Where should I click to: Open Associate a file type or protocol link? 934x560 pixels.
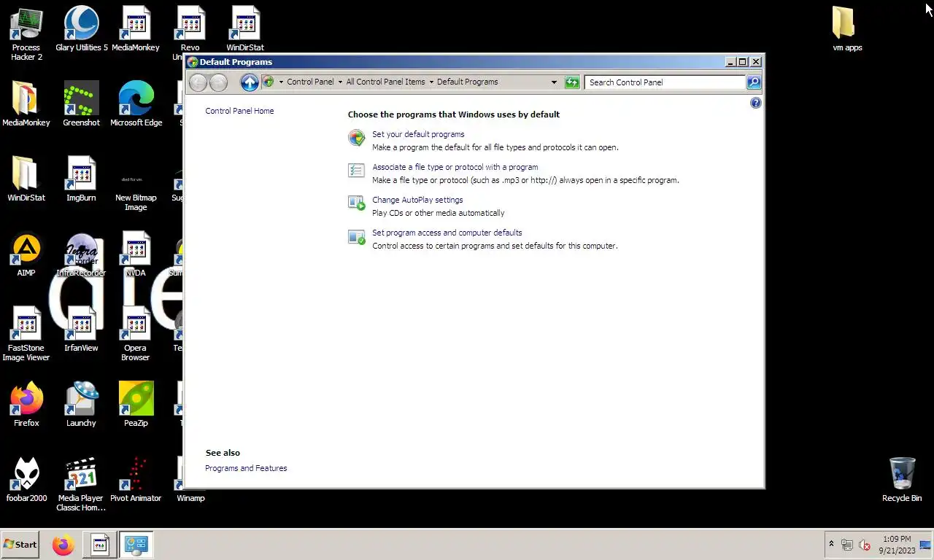pos(455,167)
